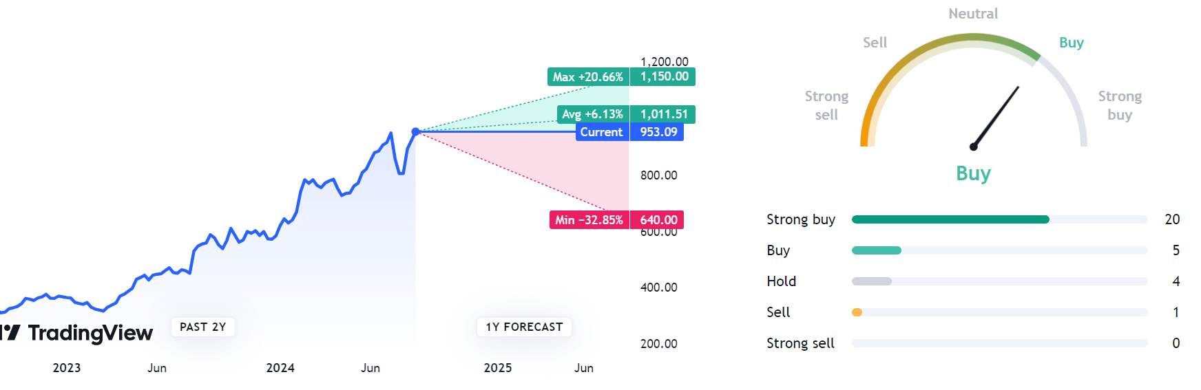Click the Max +20.66% forecast label

tap(588, 76)
